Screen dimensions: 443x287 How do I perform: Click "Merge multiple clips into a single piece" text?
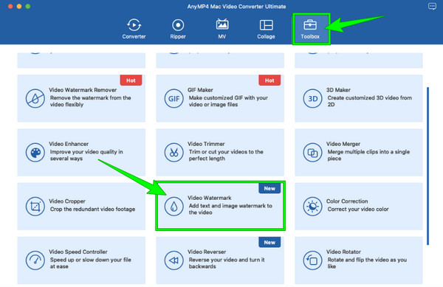(x=368, y=155)
